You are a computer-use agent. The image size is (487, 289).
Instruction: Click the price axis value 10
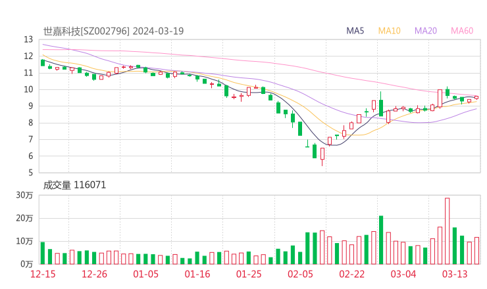point(28,89)
